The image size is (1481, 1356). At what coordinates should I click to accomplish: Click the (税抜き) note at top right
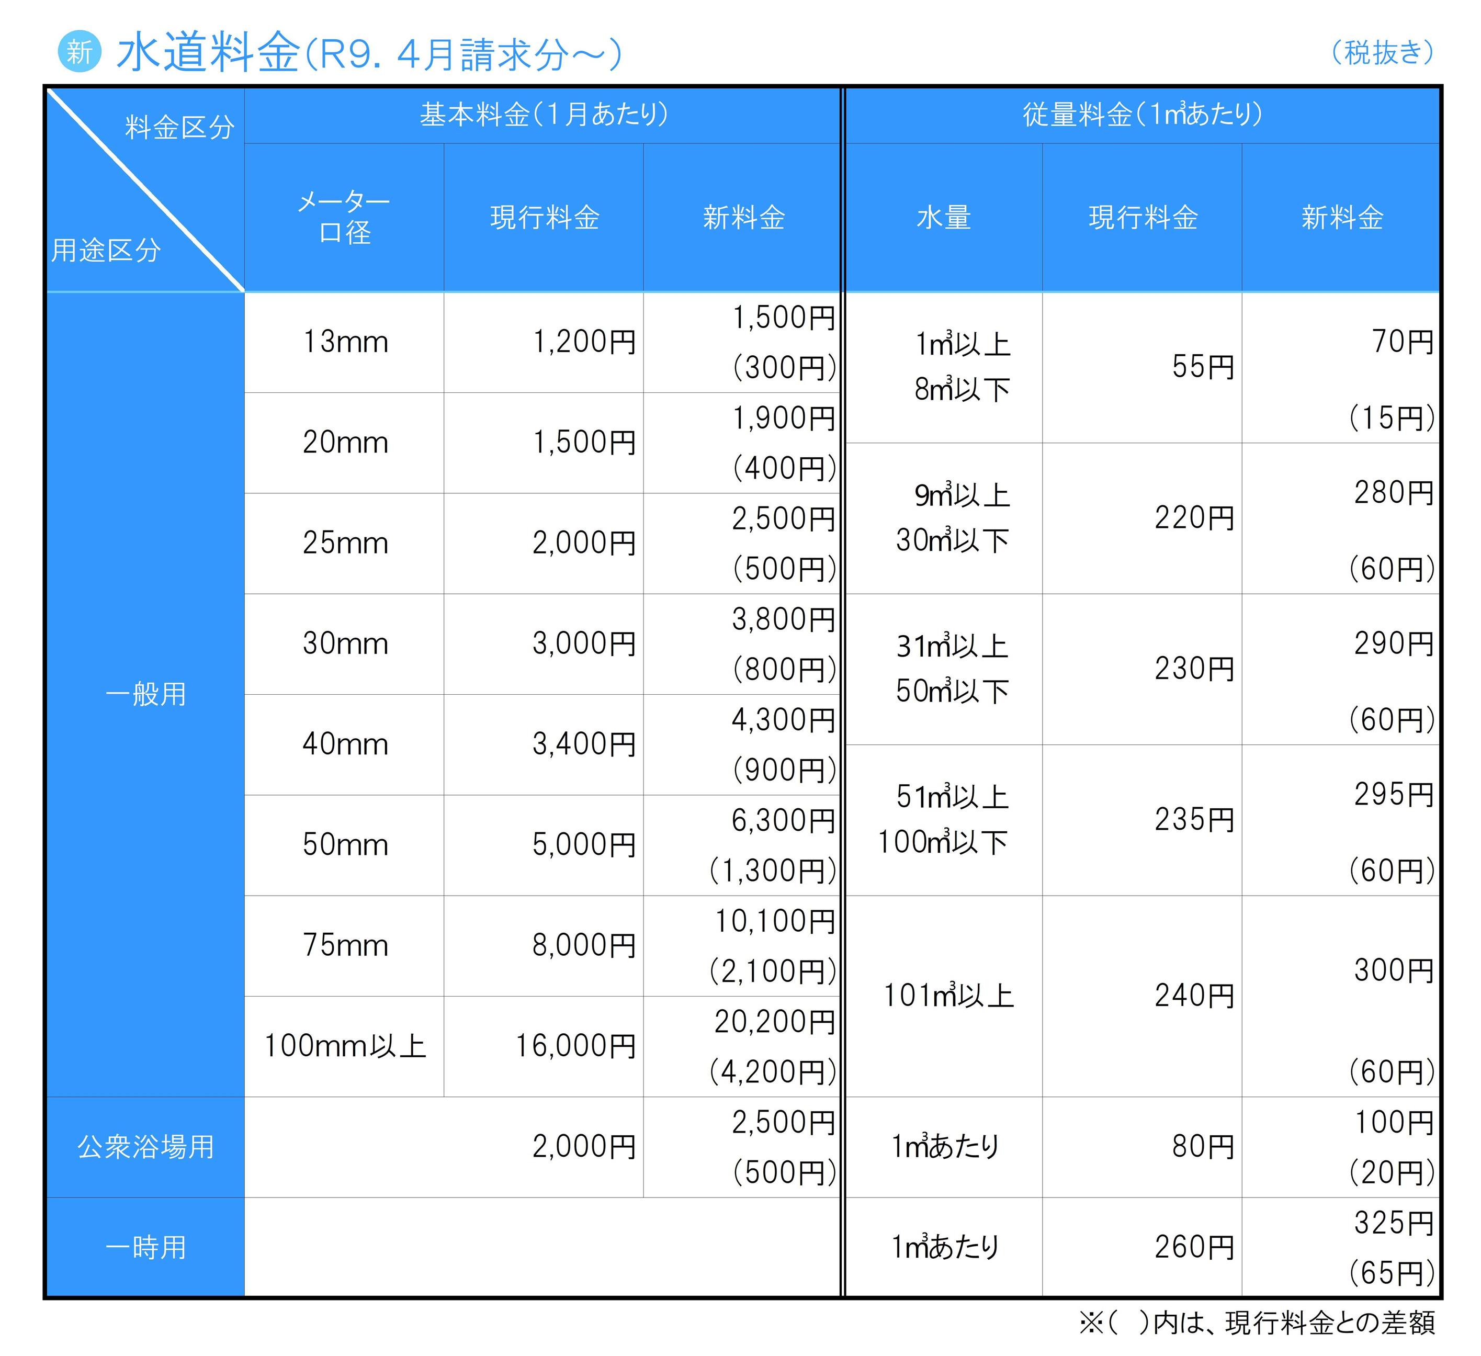pos(1383,53)
